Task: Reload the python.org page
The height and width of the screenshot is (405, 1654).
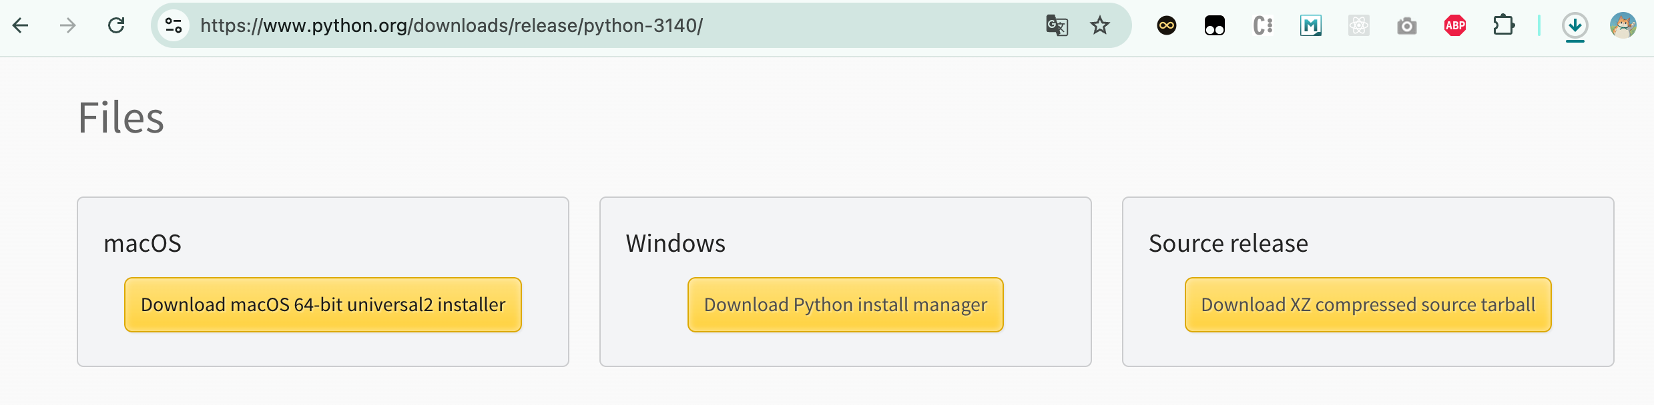Action: click(116, 26)
